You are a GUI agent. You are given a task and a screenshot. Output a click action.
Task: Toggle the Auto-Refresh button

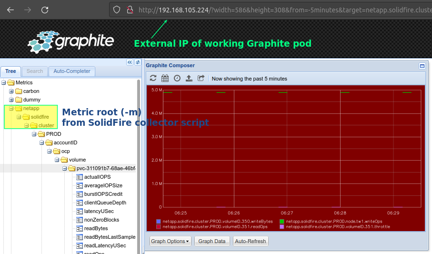251,241
